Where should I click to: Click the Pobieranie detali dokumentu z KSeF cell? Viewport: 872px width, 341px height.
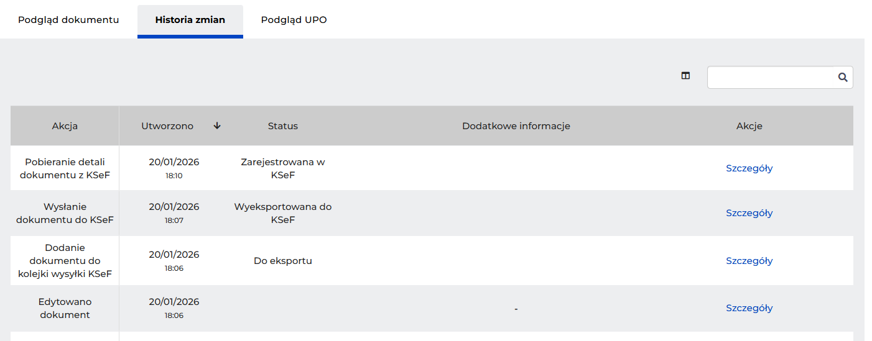pyautogui.click(x=65, y=168)
